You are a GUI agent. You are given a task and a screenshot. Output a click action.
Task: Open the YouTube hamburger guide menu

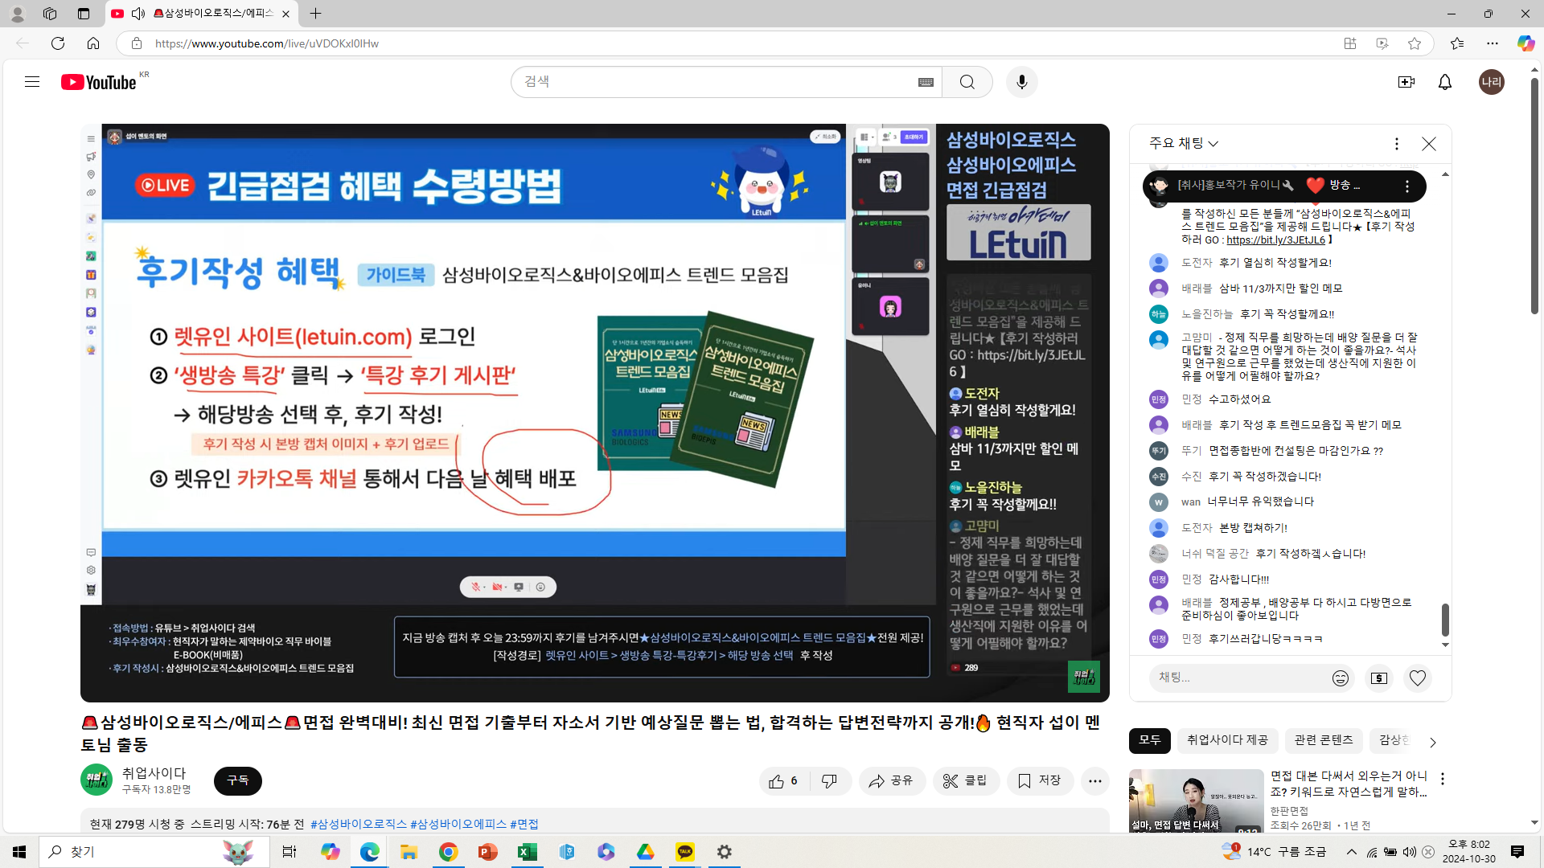[x=32, y=82]
